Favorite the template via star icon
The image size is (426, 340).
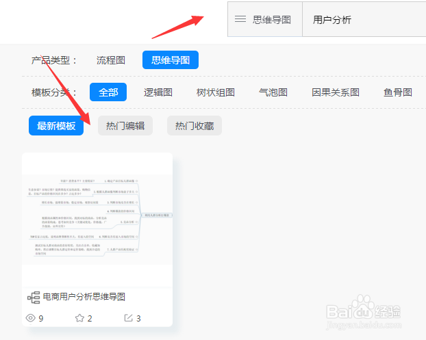point(79,317)
